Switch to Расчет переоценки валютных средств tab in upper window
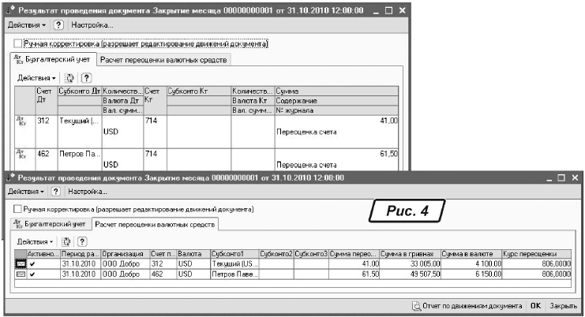The image size is (585, 317). [164, 60]
